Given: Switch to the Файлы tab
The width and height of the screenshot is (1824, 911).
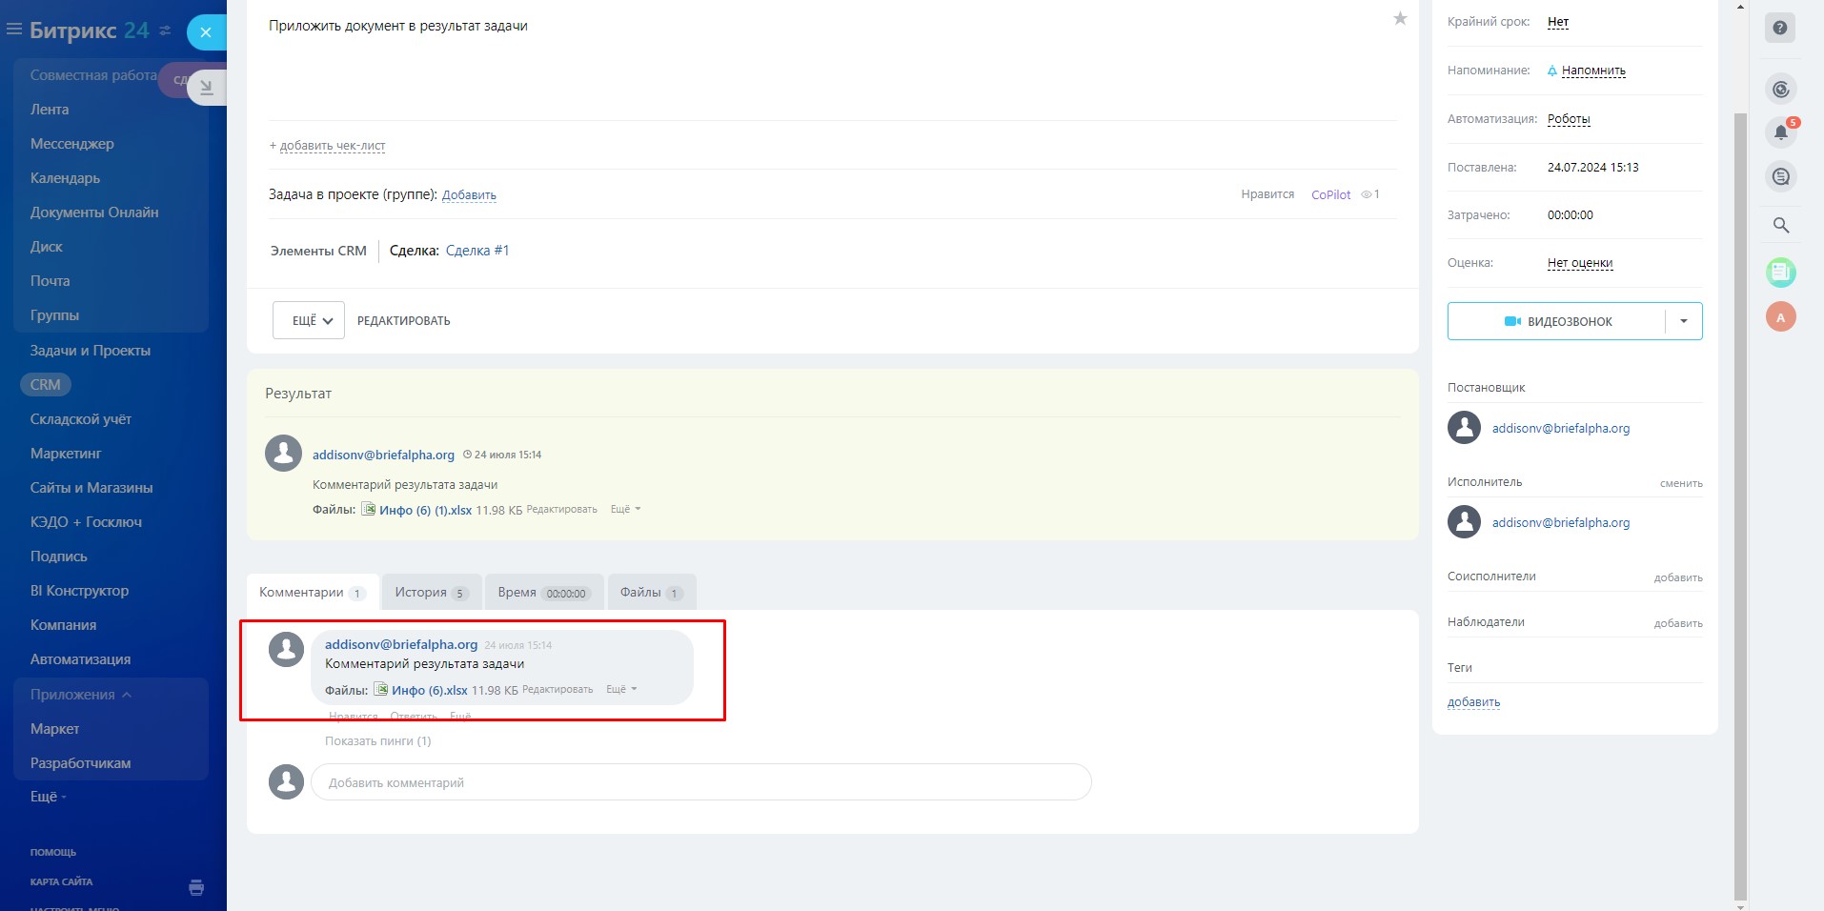Looking at the screenshot, I should tap(650, 593).
